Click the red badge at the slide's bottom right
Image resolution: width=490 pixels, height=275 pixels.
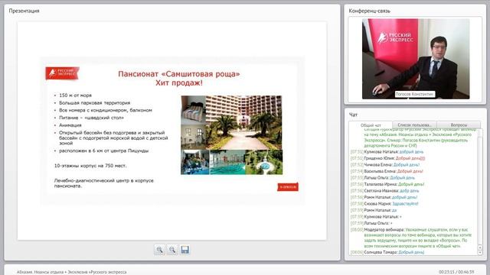(x=288, y=186)
